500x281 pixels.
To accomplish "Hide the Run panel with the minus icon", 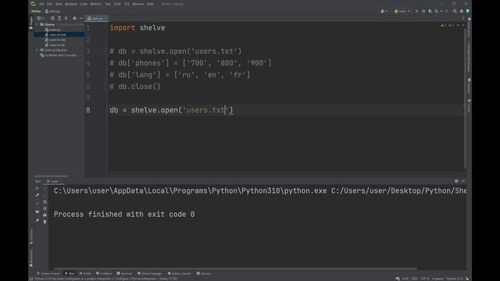I will pos(463,181).
